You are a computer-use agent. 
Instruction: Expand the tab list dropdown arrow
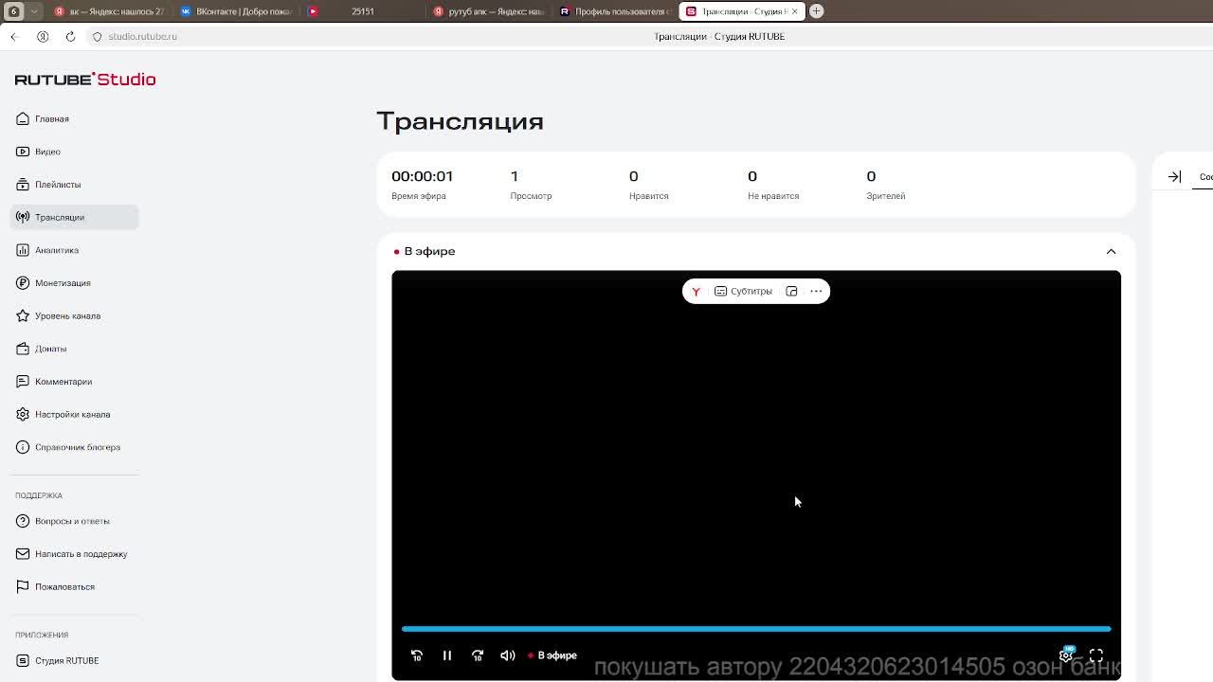[x=34, y=11]
